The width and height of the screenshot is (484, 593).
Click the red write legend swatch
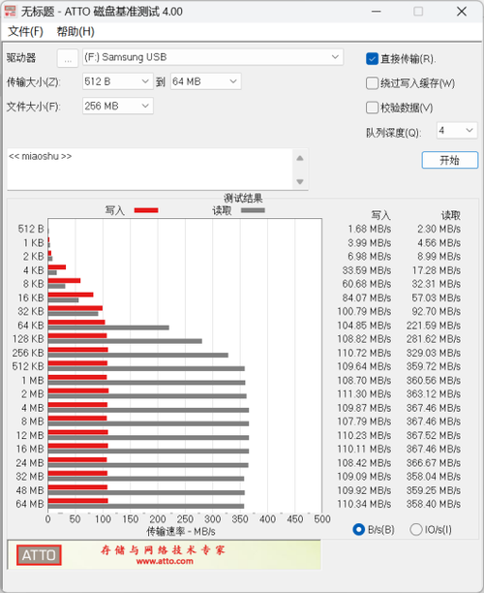(x=146, y=210)
